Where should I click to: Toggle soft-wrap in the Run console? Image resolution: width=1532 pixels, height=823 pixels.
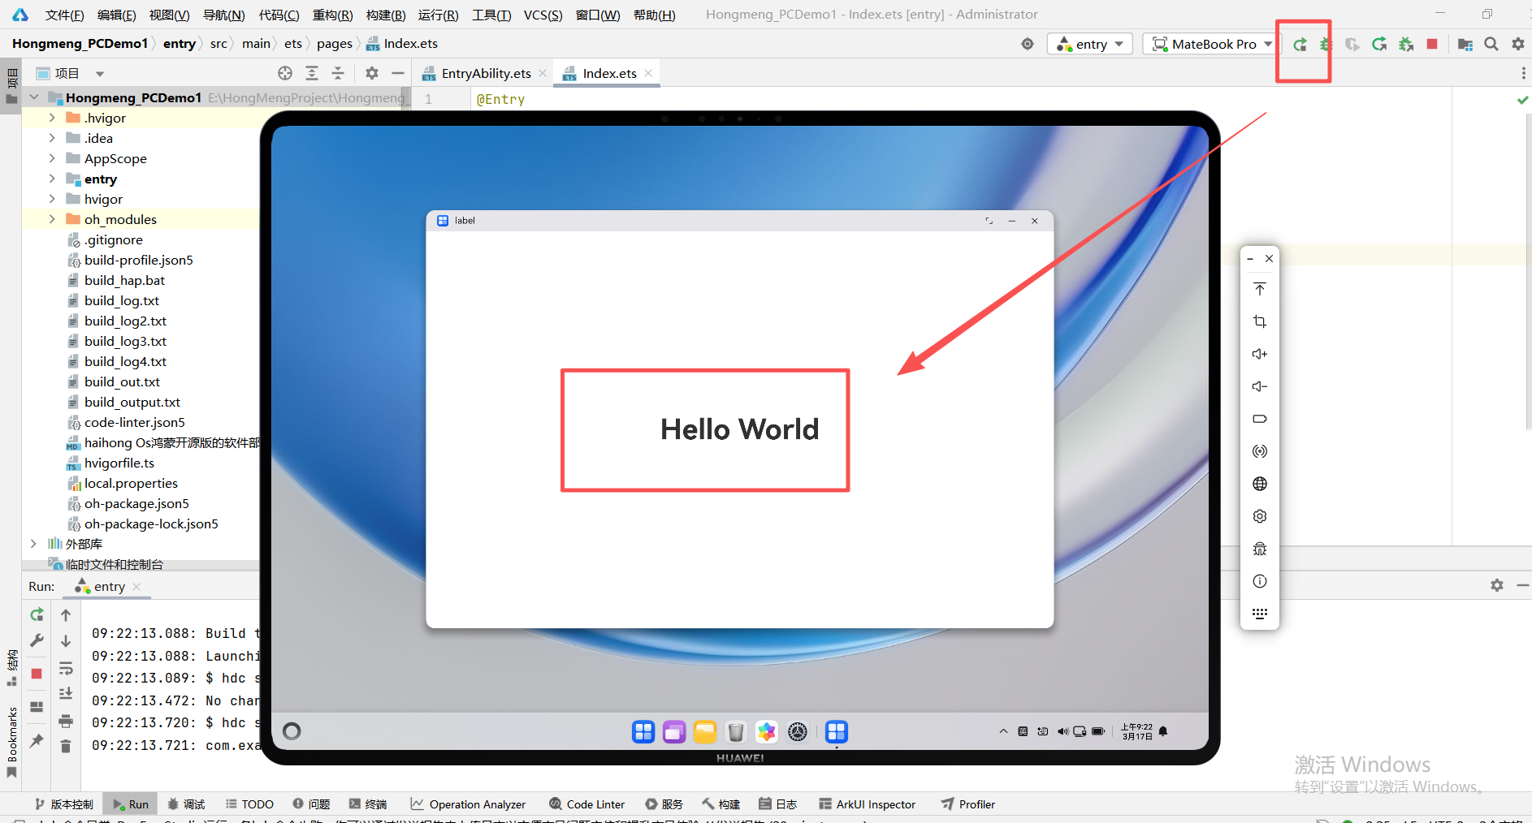[x=66, y=669]
